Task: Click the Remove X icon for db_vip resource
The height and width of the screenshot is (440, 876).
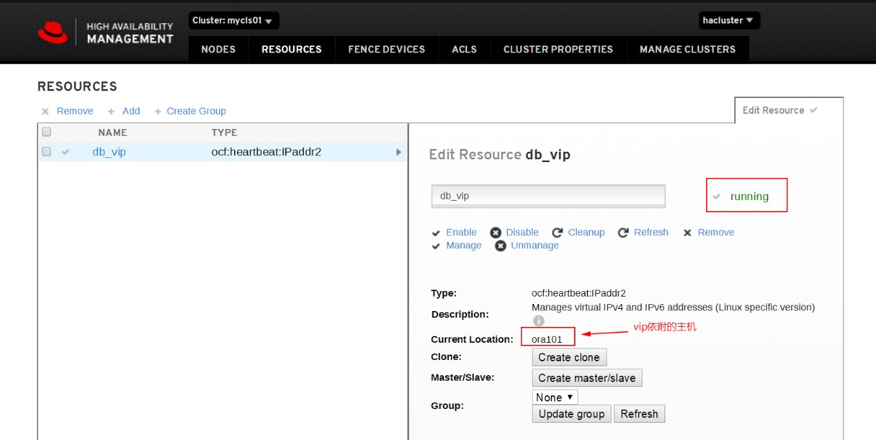Action: (687, 232)
